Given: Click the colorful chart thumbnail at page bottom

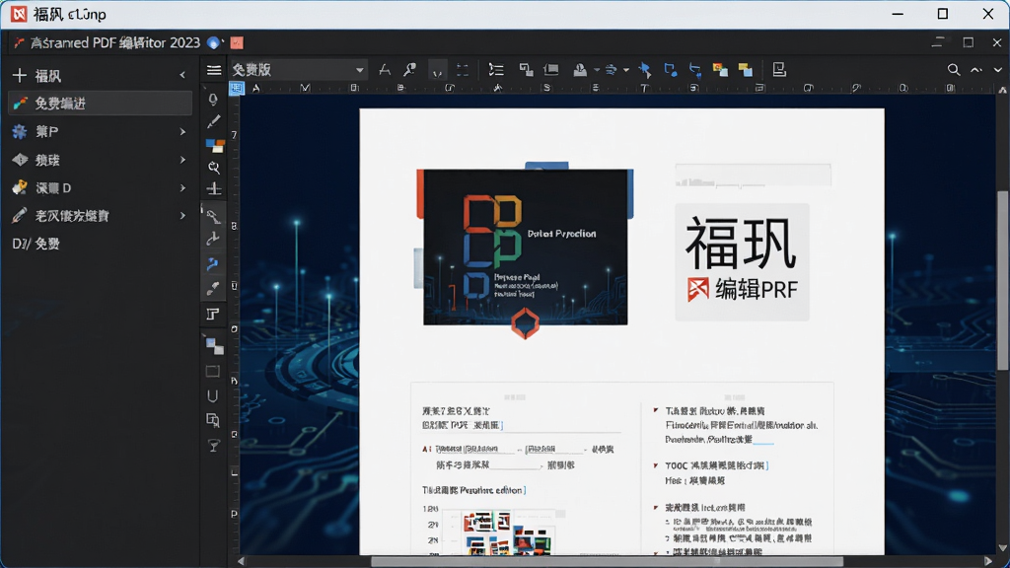Looking at the screenshot, I should coord(507,532).
